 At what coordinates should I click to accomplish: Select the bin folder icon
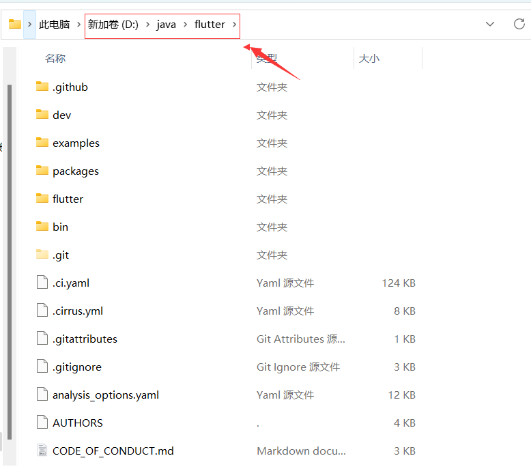point(42,226)
